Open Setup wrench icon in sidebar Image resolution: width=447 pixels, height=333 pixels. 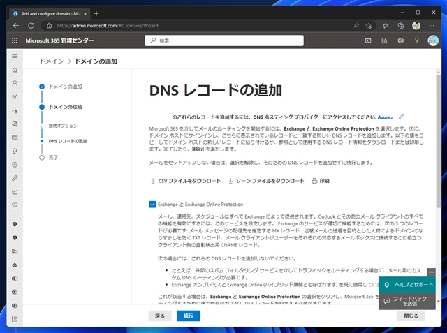[x=15, y=178]
